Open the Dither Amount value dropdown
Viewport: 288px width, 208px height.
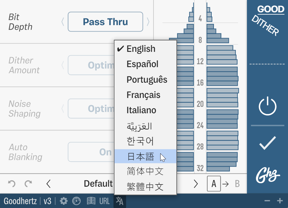pyautogui.click(x=91, y=65)
